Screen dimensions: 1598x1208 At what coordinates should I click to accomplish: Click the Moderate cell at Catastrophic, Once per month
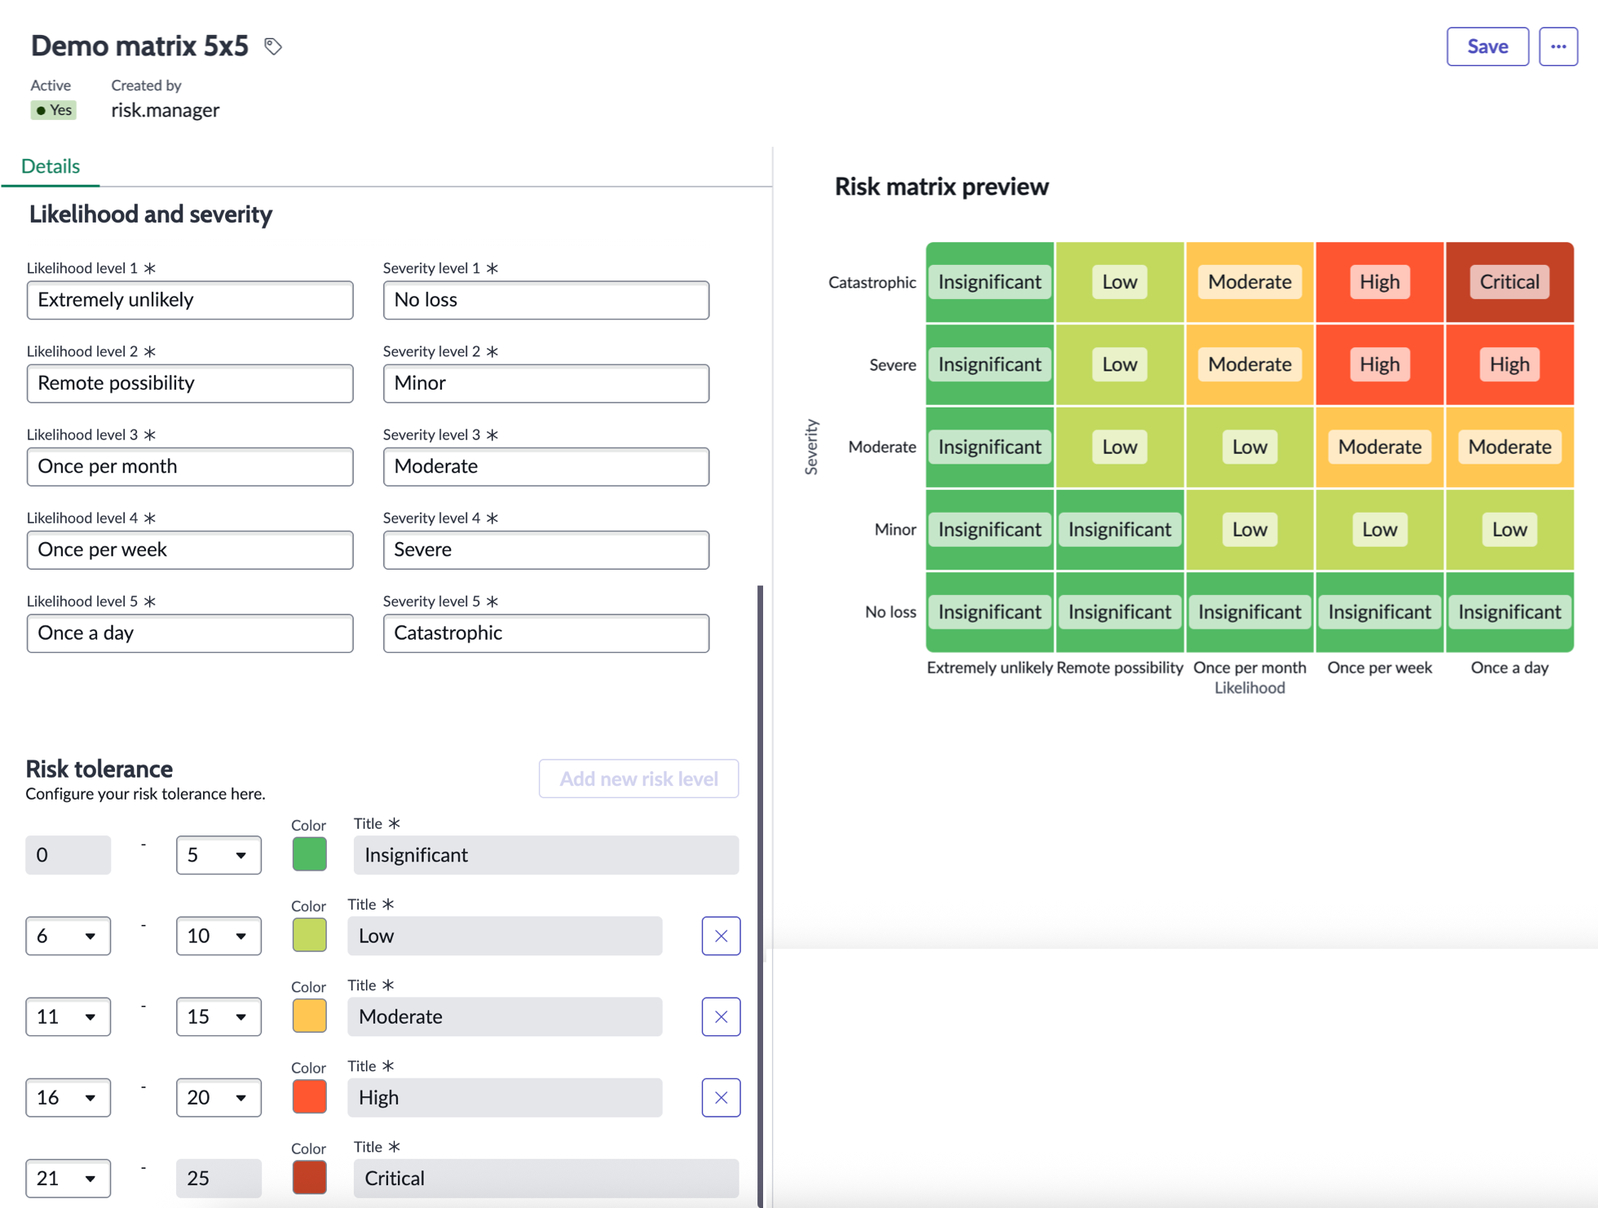[x=1249, y=282]
